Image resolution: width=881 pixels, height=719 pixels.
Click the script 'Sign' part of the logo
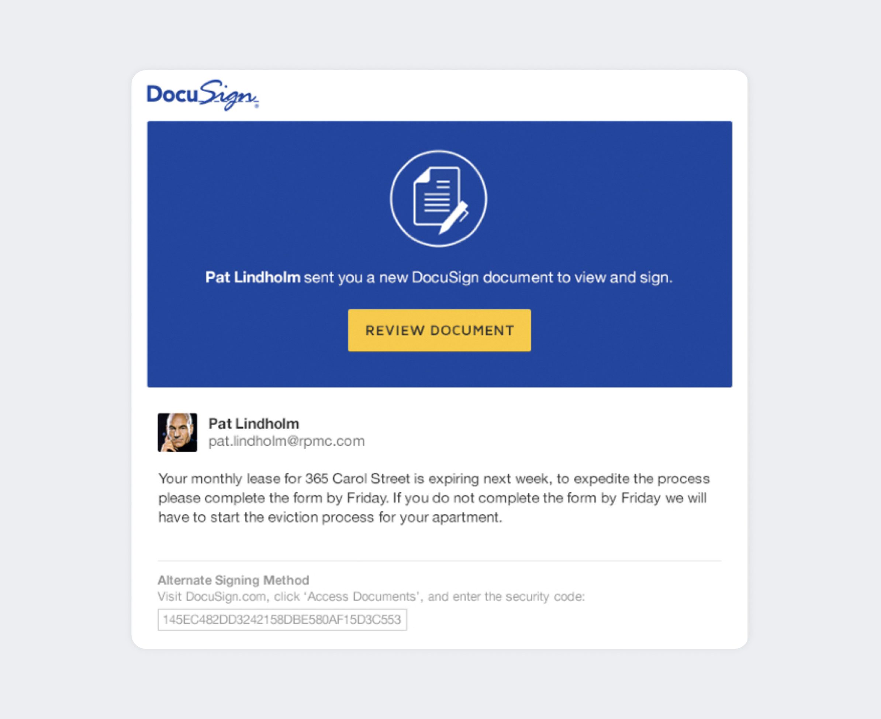[x=229, y=96]
